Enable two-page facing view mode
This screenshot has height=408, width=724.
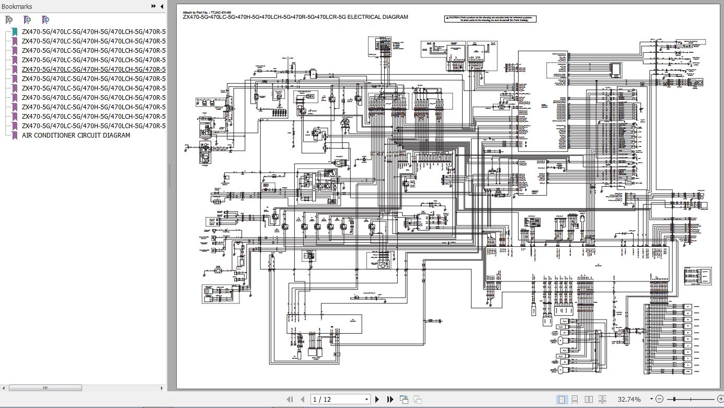coord(589,399)
